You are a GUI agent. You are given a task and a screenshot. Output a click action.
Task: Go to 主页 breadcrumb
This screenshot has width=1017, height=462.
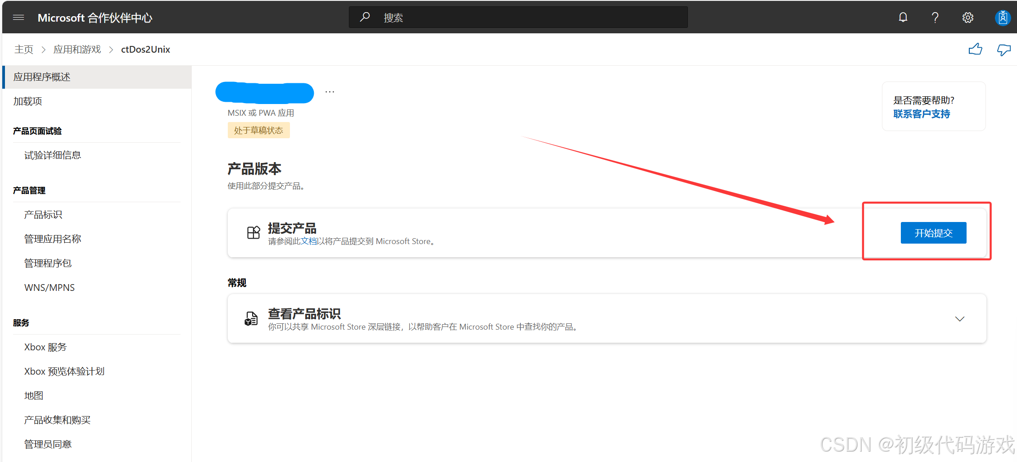coord(24,50)
